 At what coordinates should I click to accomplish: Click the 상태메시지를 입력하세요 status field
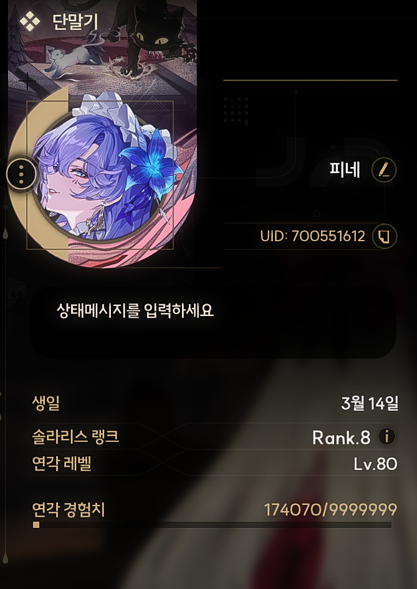213,323
